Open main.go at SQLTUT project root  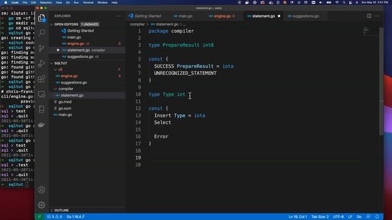click(x=87, y=115)
